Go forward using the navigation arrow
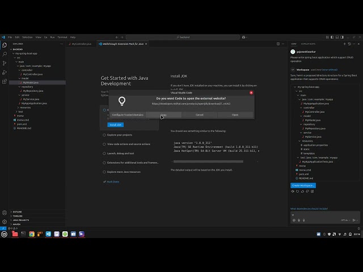The height and width of the screenshot is (272, 363). click(122, 37)
